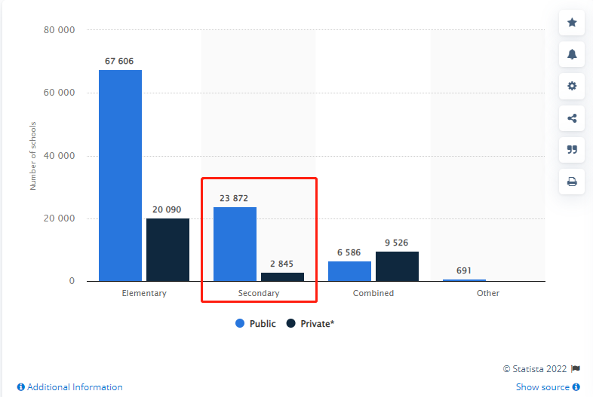
Task: Click the Secondary private bar (2 845)
Action: point(282,277)
